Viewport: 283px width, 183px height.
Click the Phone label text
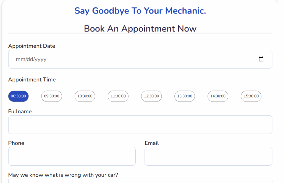coord(16,143)
